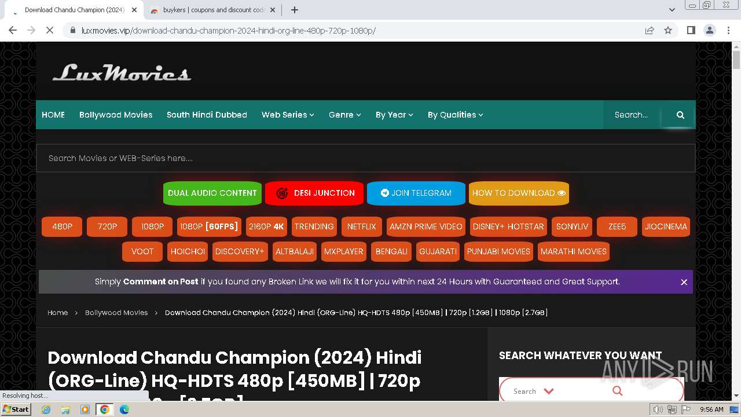
Task: Bookmark this page with star icon
Action: click(668, 30)
